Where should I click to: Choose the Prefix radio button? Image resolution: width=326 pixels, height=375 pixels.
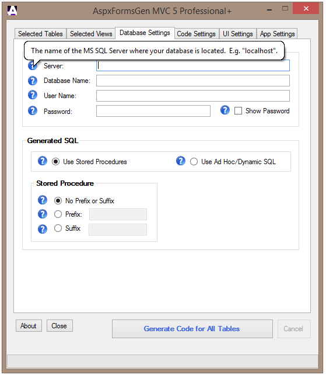(x=58, y=214)
